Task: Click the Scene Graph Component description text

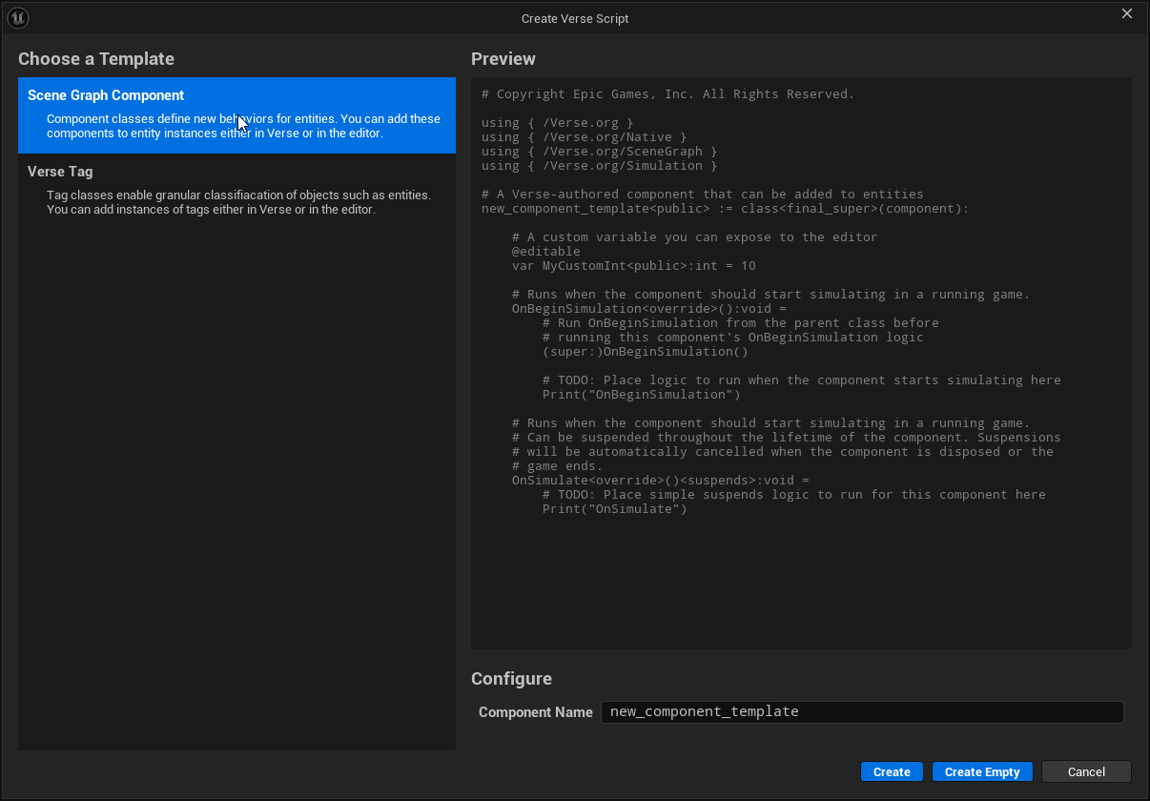Action: click(243, 126)
